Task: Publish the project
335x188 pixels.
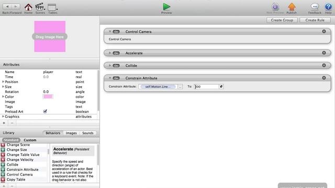Action: point(292,8)
